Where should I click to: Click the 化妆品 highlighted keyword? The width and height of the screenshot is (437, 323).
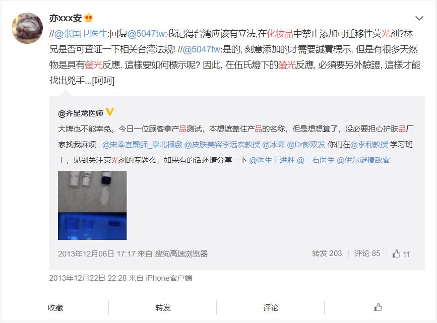pos(280,34)
